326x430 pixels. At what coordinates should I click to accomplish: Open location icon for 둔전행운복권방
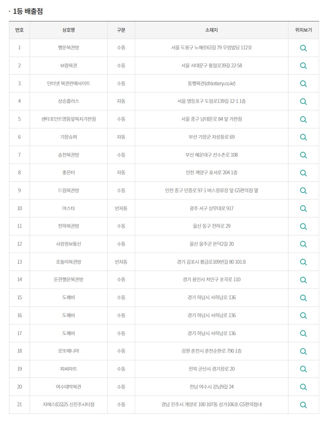tap(303, 280)
